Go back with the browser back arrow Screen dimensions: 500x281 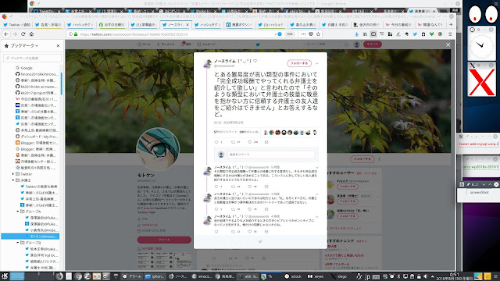tap(6, 34)
